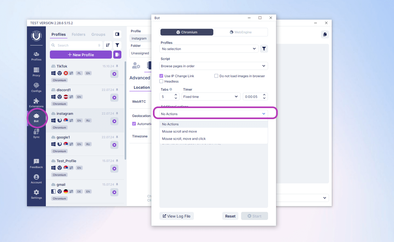Open the Extensions puzzle icon
Viewport: 394px width, 242px height.
36,103
